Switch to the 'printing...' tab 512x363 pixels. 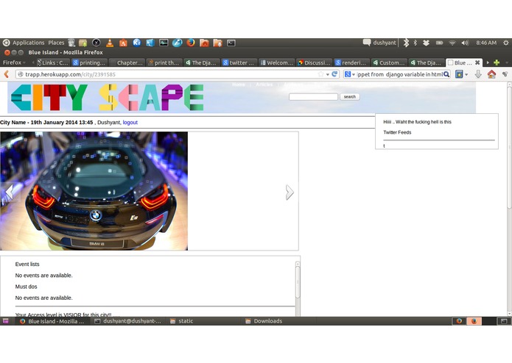click(x=89, y=62)
